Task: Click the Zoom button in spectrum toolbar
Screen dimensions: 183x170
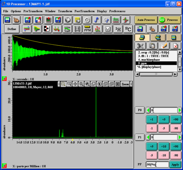Action: [125, 84]
